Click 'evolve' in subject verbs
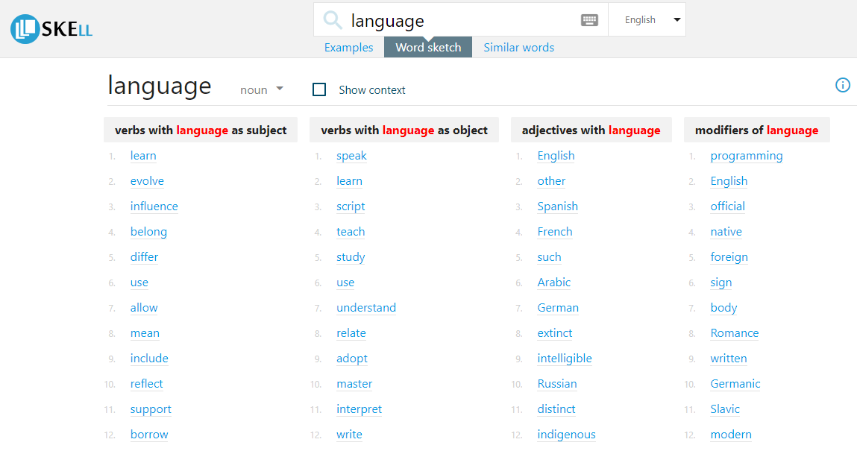Viewport: 857px width, 451px height. pos(147,181)
